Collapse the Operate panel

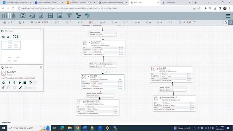41,67
